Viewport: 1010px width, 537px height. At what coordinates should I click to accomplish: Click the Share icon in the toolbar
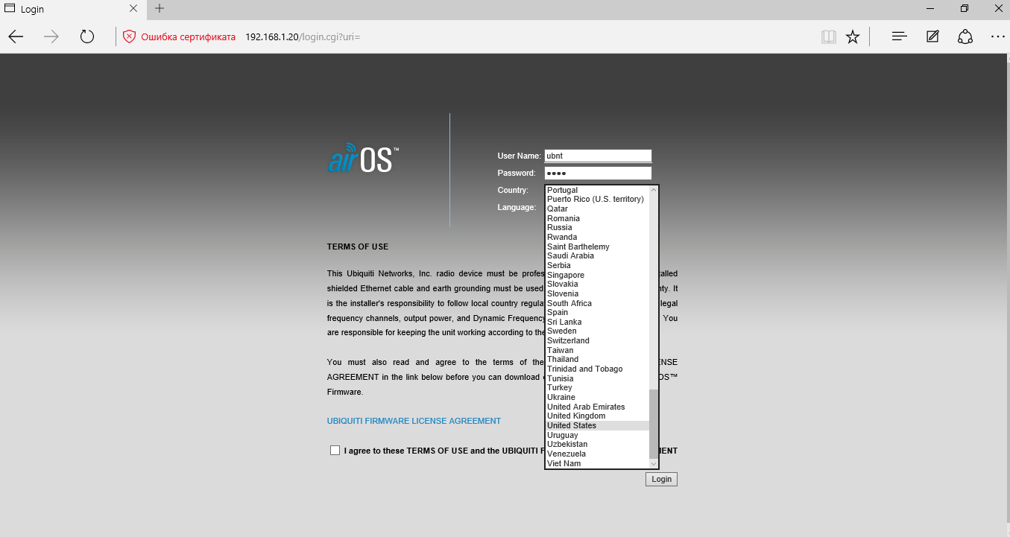point(965,36)
